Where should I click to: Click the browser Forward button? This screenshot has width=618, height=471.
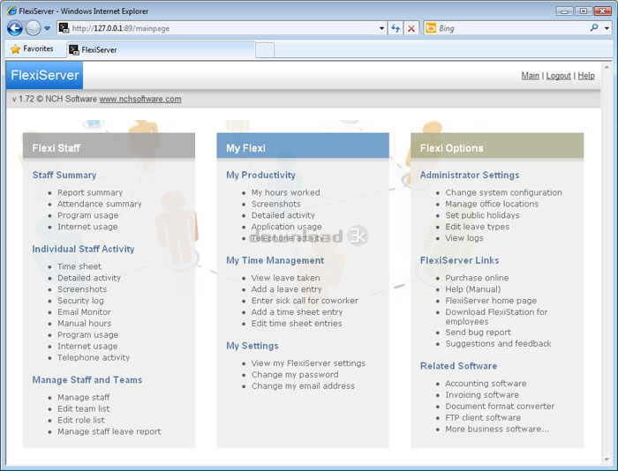tap(33, 28)
